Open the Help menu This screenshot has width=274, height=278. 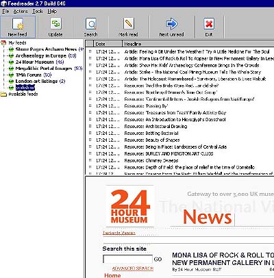click(52, 11)
